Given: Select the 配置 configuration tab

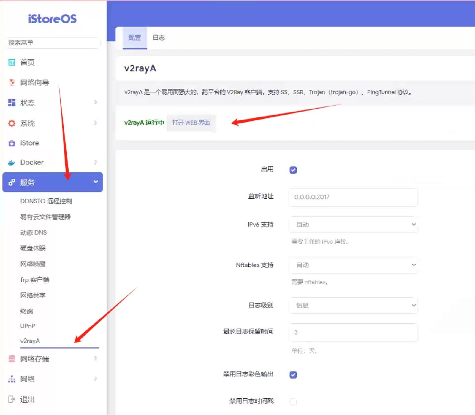Looking at the screenshot, I should (x=134, y=37).
